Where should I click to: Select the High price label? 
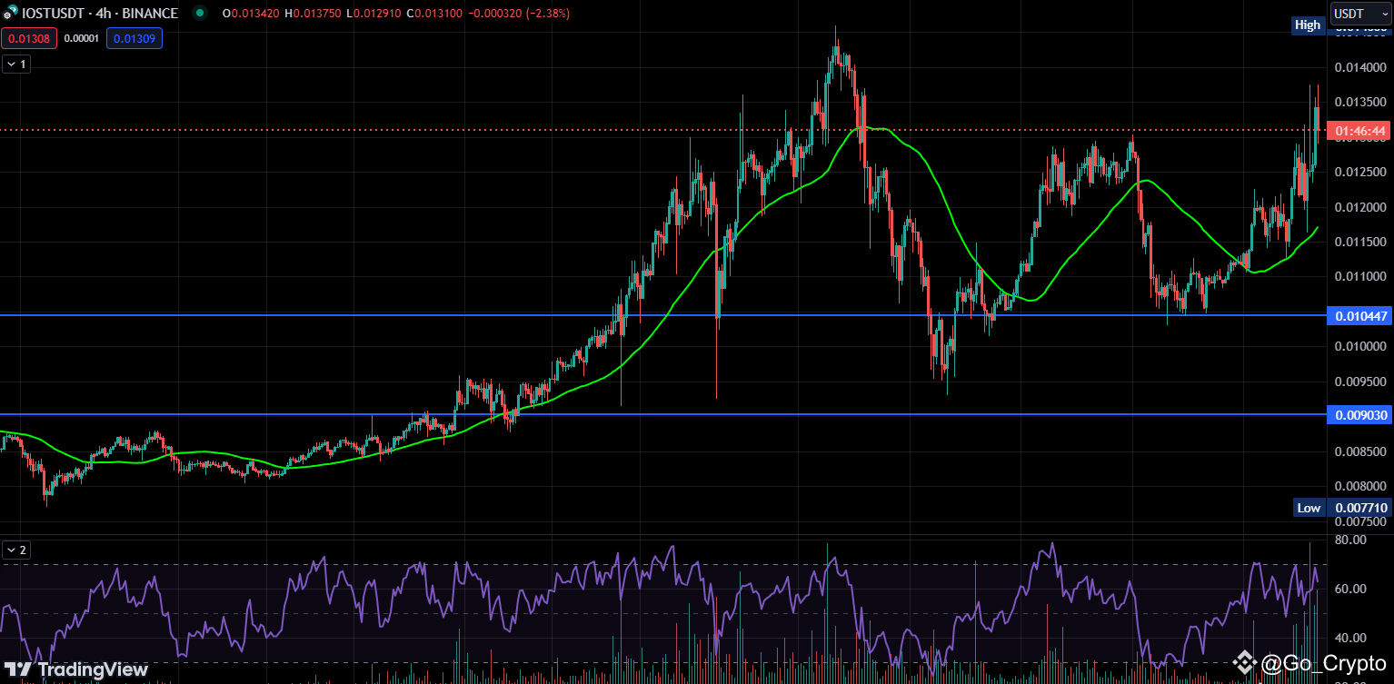(x=1308, y=25)
